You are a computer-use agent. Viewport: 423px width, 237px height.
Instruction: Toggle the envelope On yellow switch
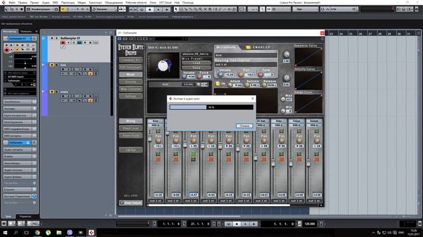click(217, 84)
